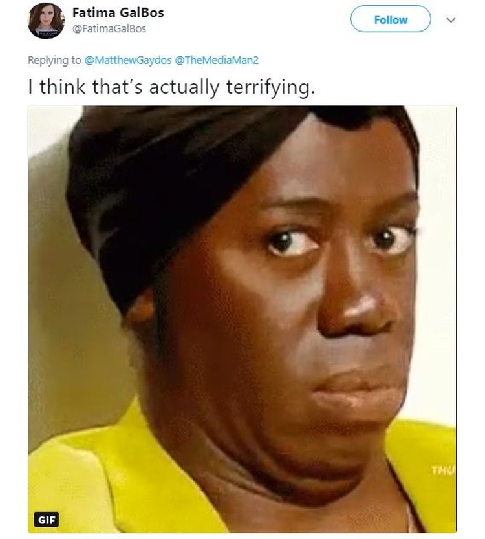
Task: Expand the more-actions arrow beside Follow
Action: click(x=451, y=20)
